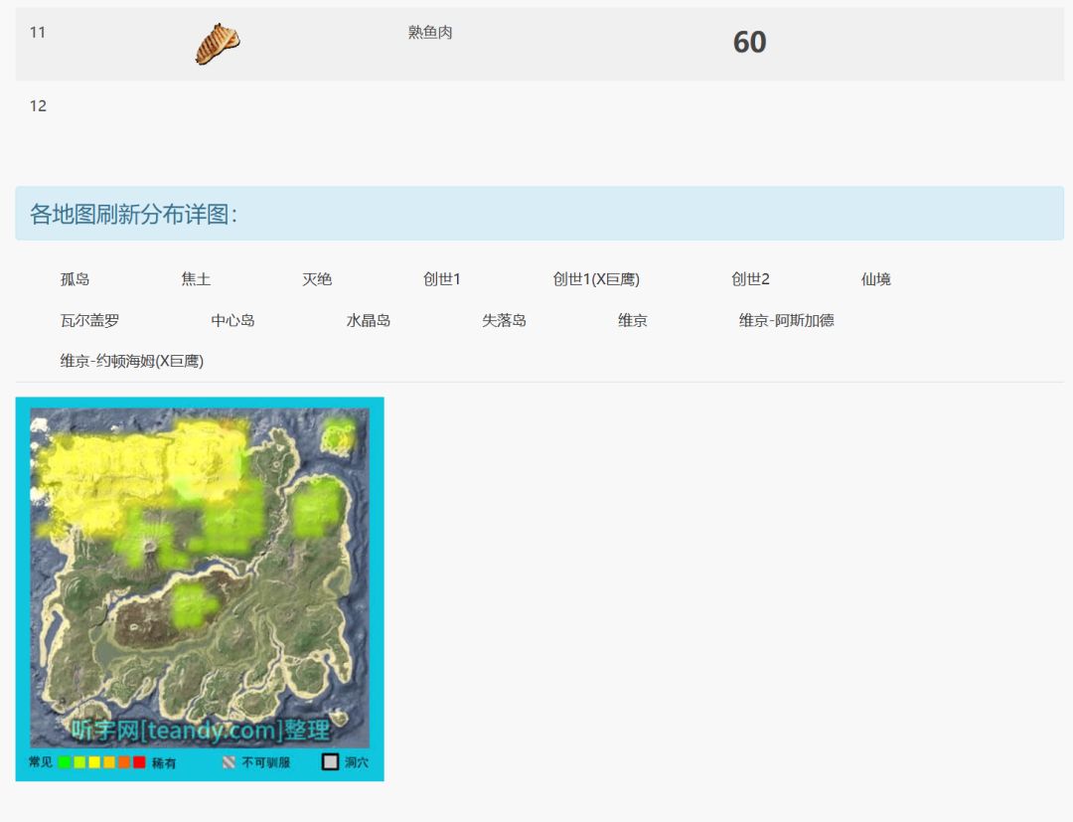The image size is (1073, 822).
Task: Open the 失落岛 map tab
Action: click(x=504, y=320)
